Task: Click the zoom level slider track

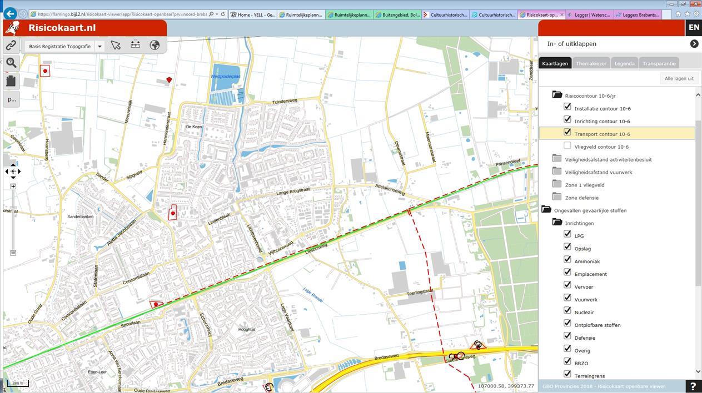Action: (13, 220)
